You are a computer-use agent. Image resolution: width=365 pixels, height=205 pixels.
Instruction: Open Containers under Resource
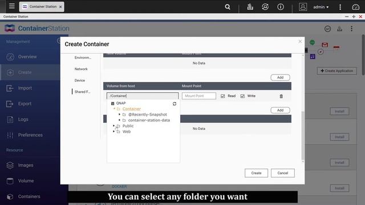(29, 196)
